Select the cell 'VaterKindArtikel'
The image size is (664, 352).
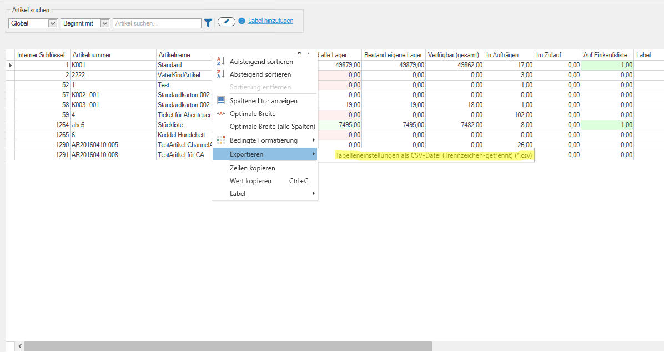point(184,75)
